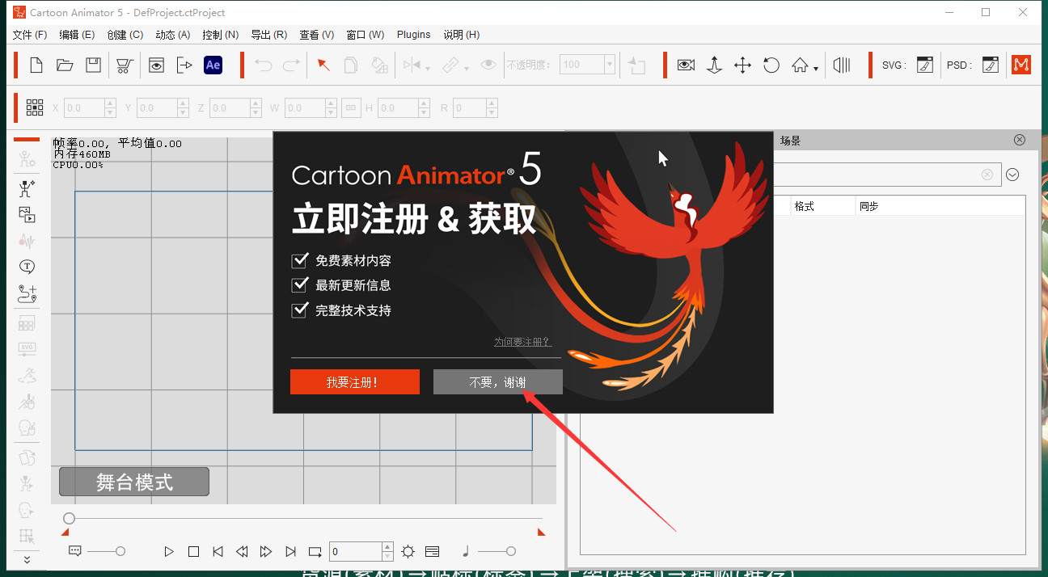
Task: Save project with the floppy disk icon
Action: [94, 65]
